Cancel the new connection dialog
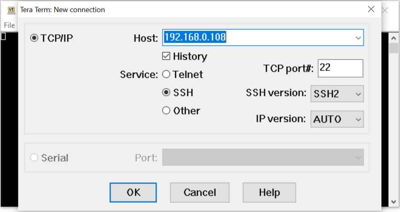The width and height of the screenshot is (400, 212). pyautogui.click(x=200, y=192)
